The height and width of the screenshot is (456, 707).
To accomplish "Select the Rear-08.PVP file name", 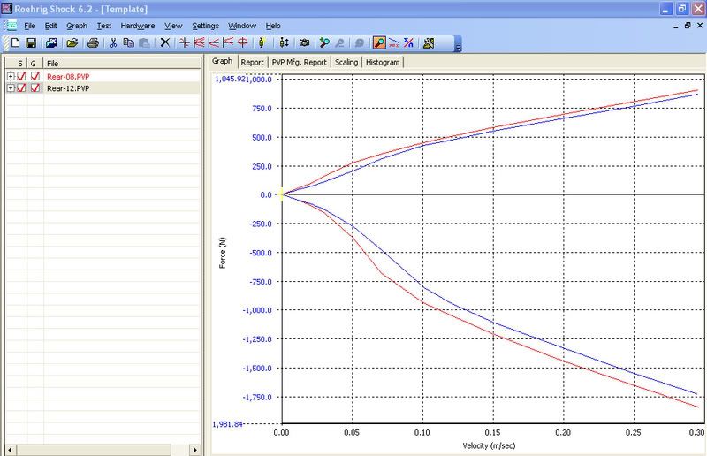I will coord(68,77).
